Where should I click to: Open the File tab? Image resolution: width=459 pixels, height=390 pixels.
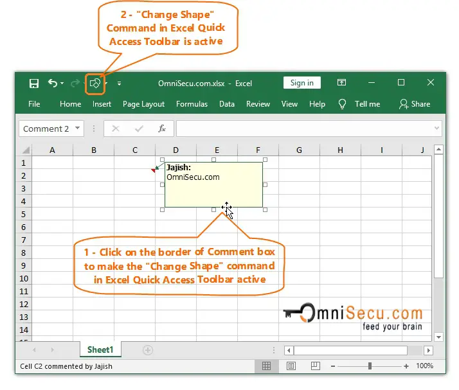pos(34,104)
